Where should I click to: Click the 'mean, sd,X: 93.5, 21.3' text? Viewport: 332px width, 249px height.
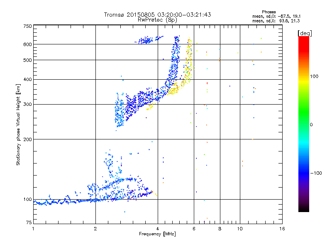pyautogui.click(x=276, y=21)
